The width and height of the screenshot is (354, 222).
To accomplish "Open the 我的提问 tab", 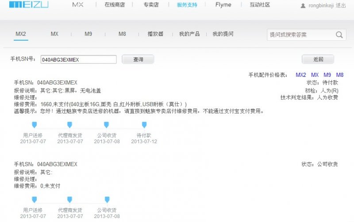I will coord(223,34).
